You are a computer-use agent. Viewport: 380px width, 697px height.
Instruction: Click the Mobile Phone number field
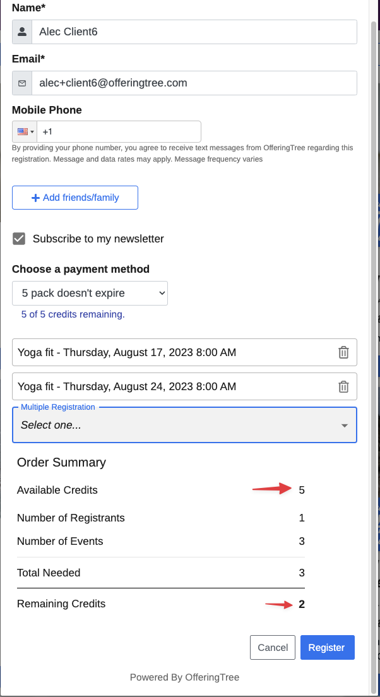pos(119,131)
